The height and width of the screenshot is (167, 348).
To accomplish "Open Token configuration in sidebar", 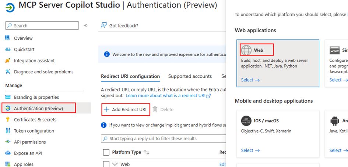I will (x=34, y=131).
